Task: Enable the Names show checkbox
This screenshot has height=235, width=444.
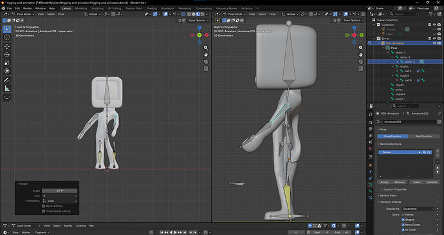Action: 403,214
